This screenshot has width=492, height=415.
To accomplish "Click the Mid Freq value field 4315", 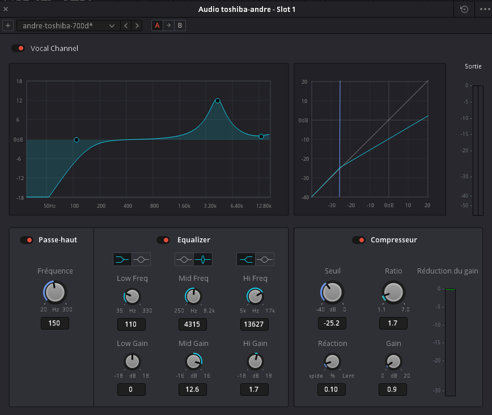I will pyautogui.click(x=193, y=324).
